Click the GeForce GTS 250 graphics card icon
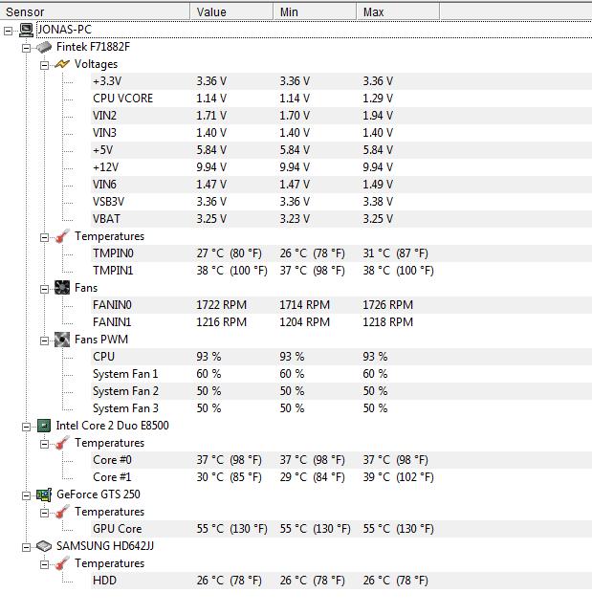The image size is (592, 615). (x=44, y=494)
